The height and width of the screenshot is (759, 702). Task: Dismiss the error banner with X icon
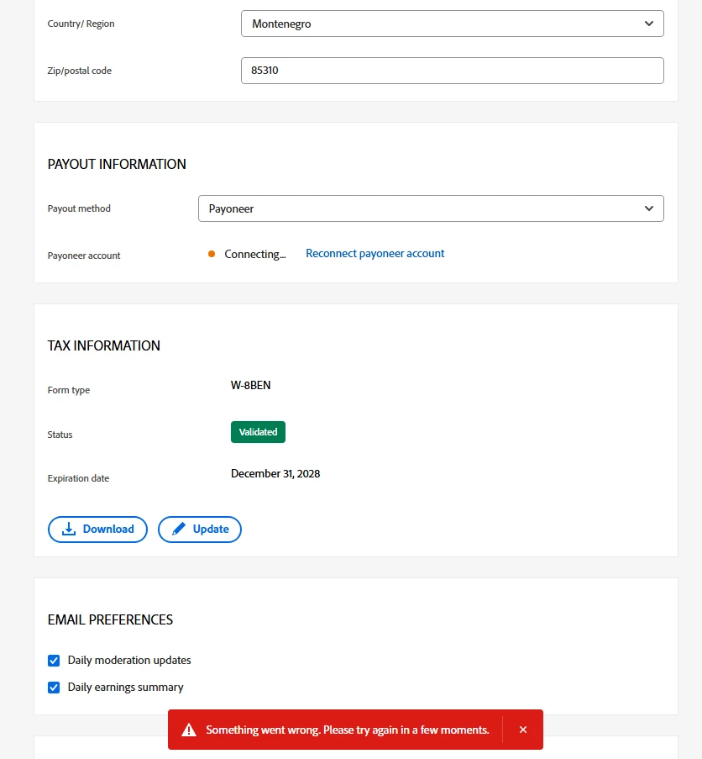pyautogui.click(x=523, y=730)
